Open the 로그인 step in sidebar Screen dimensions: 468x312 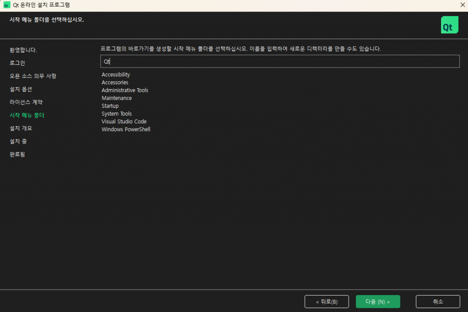pos(17,63)
